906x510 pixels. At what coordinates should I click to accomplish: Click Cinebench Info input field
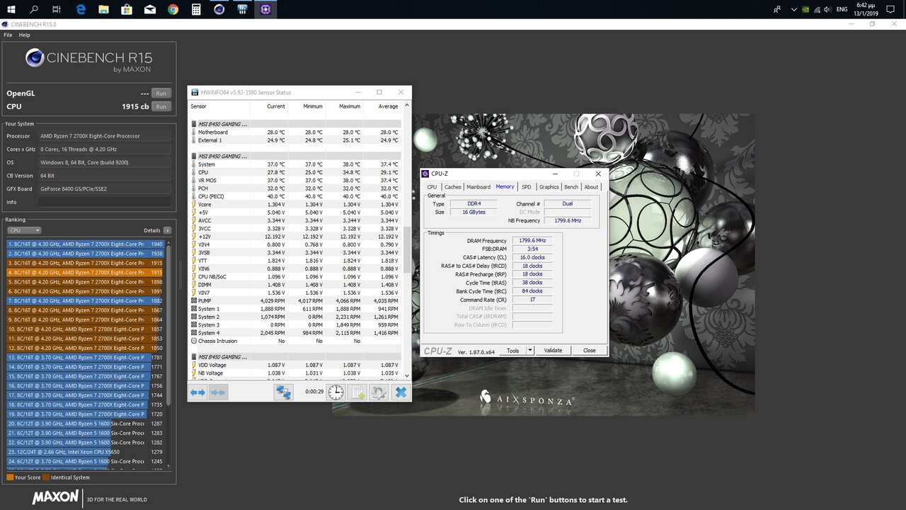(x=105, y=203)
